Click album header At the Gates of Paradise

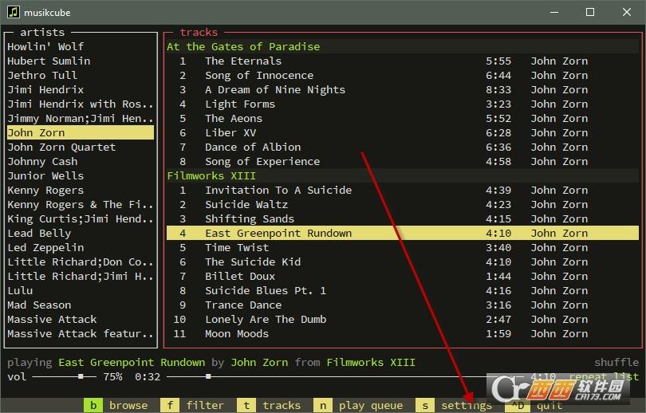403,46
